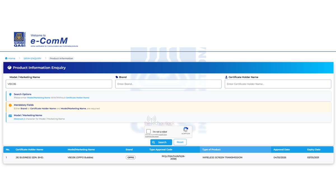This screenshot has width=336, height=189.
Task: Click the warning icon for Mandatory Fields
Action: pyautogui.click(x=10, y=105)
